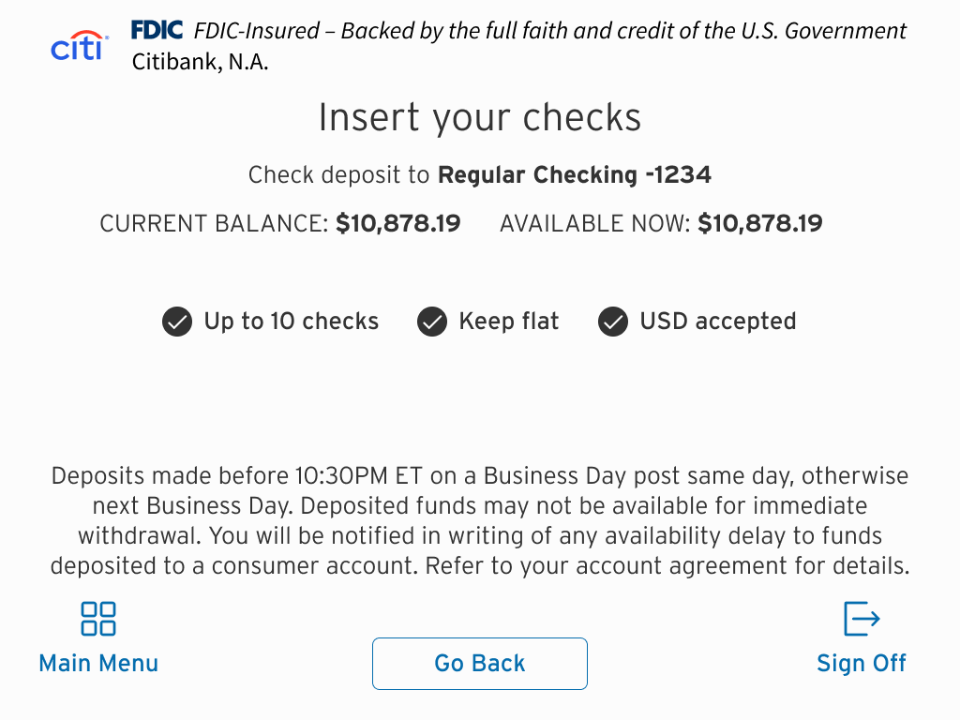Screen dimensions: 960x720
Task: Click the available now amount
Action: point(760,224)
